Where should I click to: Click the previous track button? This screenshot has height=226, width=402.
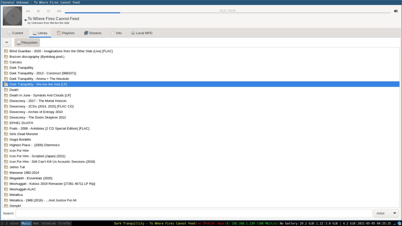28,11
